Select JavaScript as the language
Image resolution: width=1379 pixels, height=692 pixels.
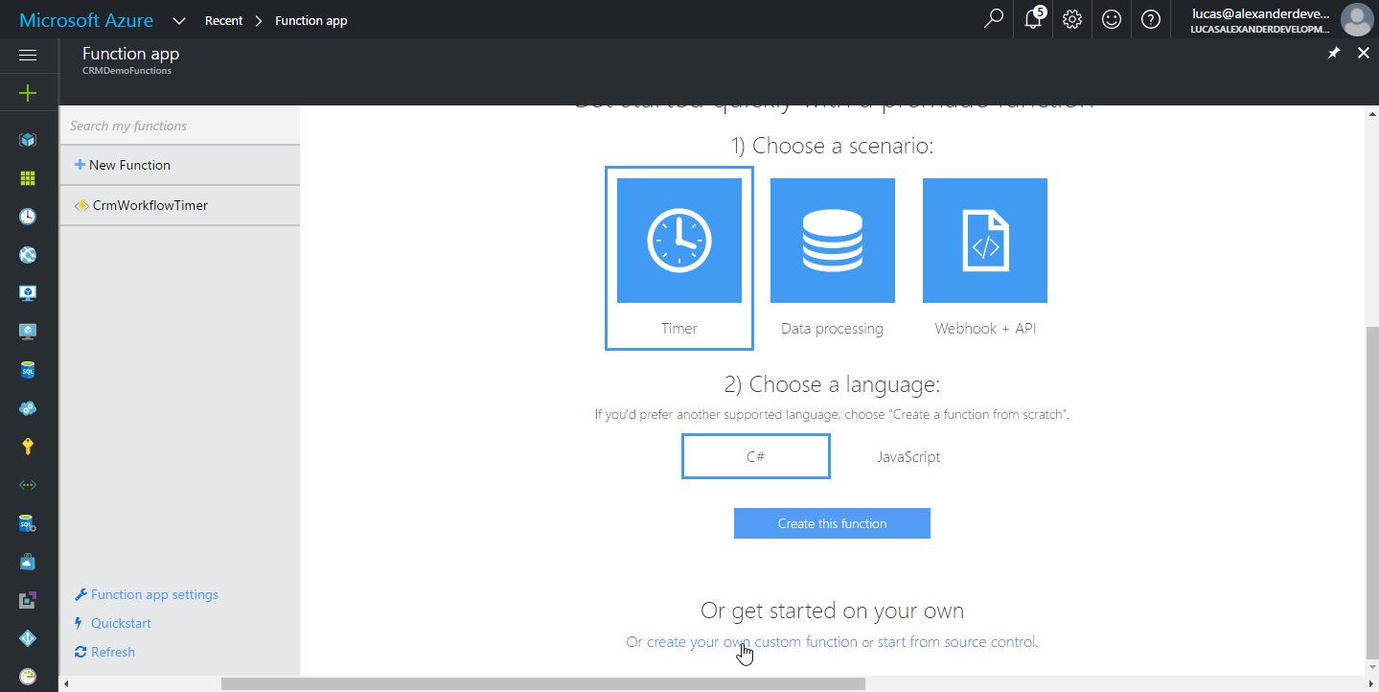[x=908, y=457]
